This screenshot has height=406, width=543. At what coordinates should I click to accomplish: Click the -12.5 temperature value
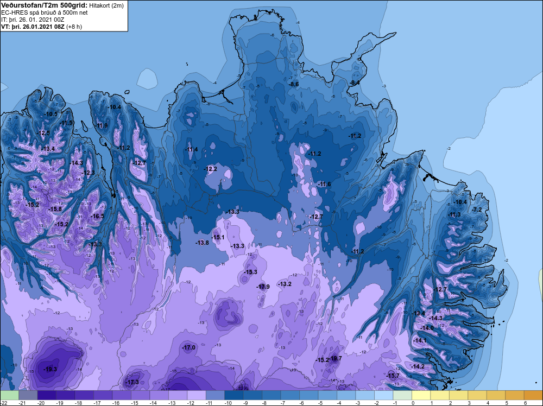point(43,133)
